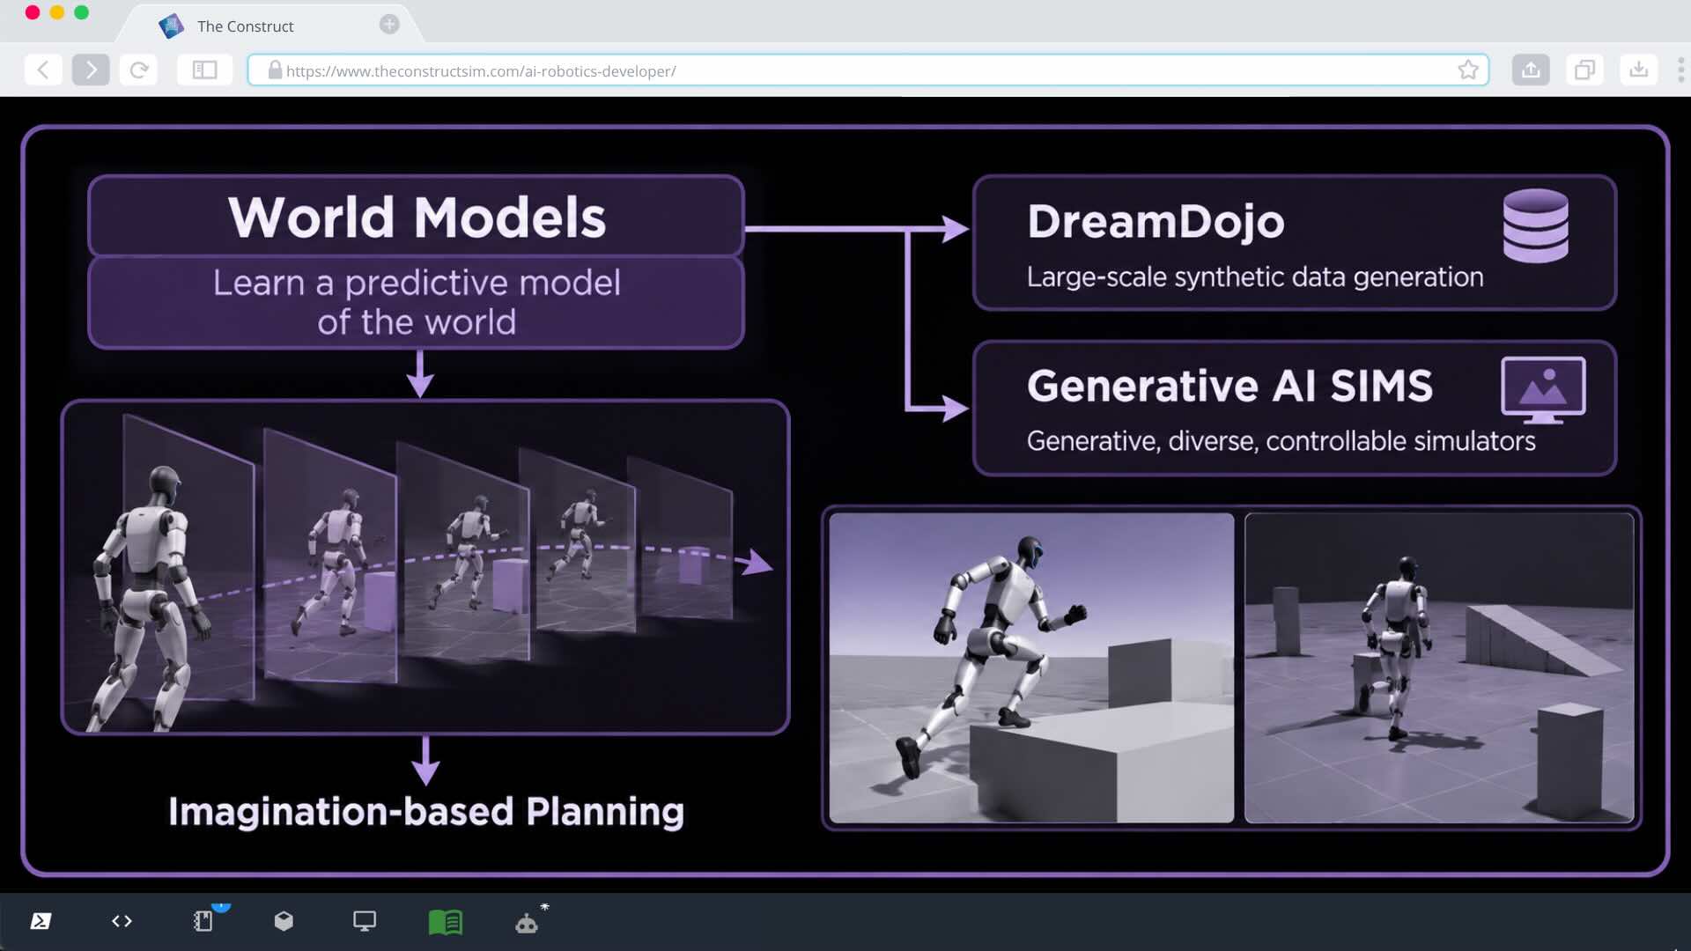This screenshot has width=1691, height=951.
Task: Select The Construct browser tab
Action: 269,26
